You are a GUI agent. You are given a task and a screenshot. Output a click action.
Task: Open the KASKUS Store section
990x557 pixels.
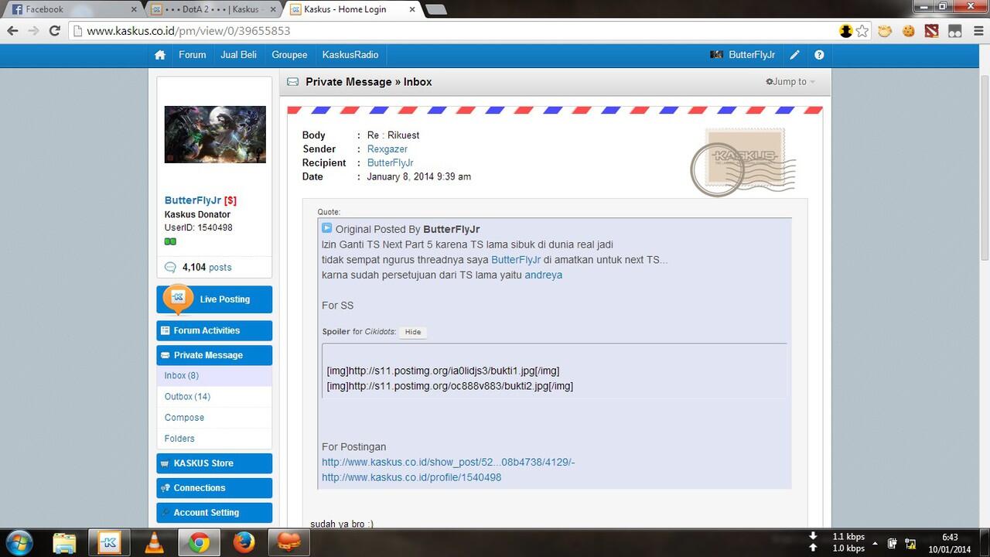pyautogui.click(x=214, y=463)
